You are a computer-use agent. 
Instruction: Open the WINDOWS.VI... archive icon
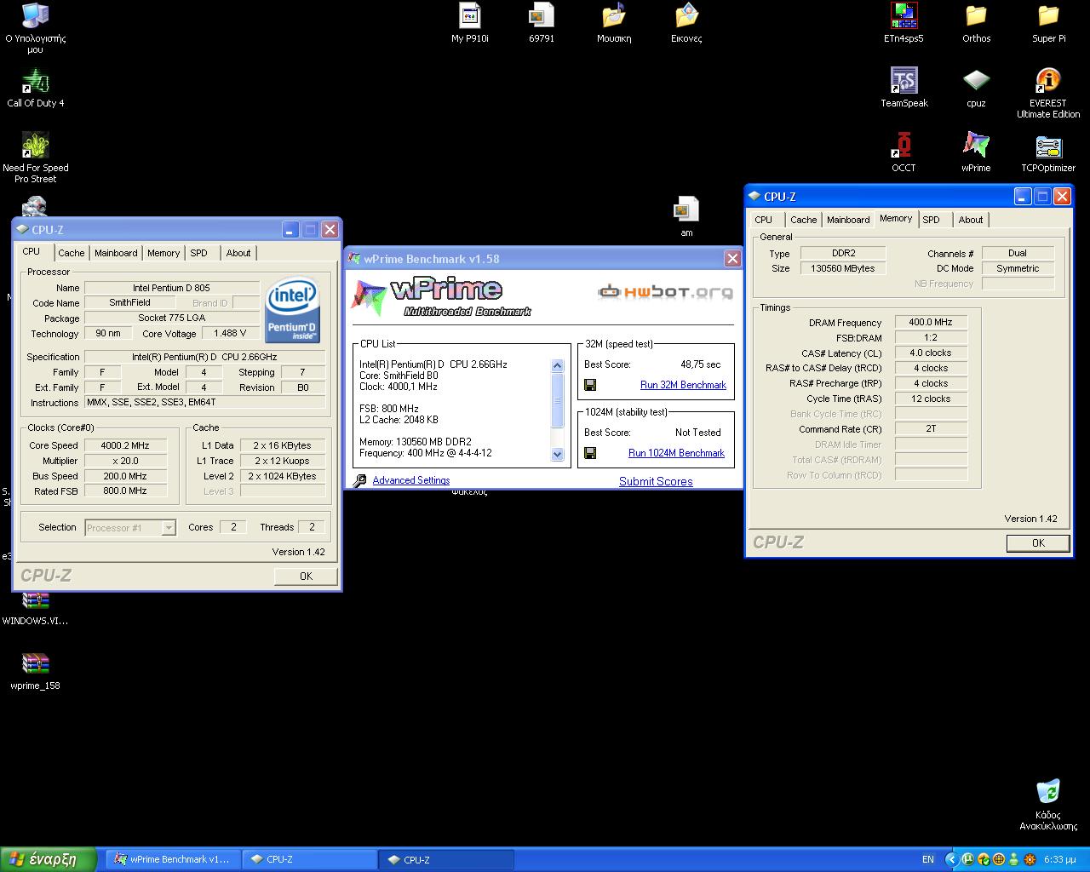pos(35,607)
